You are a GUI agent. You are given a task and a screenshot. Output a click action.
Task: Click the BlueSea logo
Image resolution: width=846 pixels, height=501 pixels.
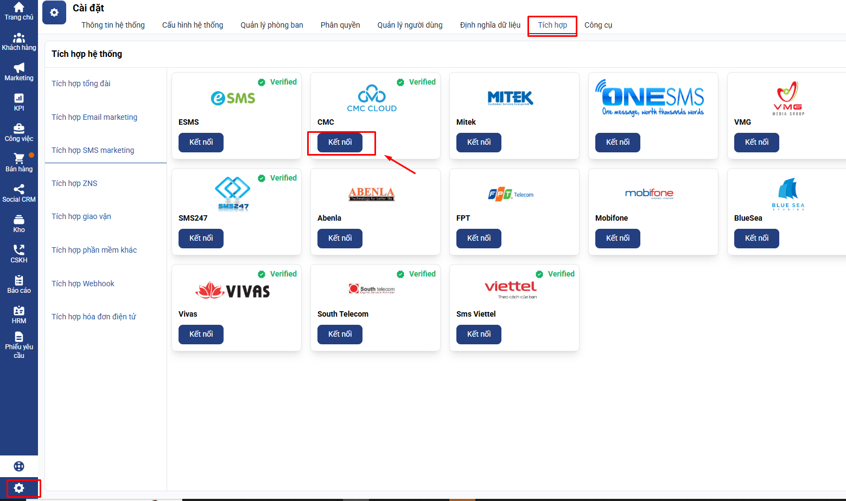coord(788,194)
